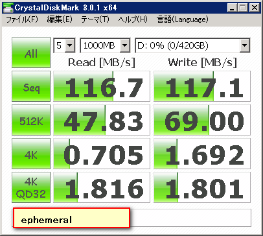Image resolution: width=263 pixels, height=236 pixels.
Task: Click the CrystalDiskMark title bar app icon
Action: [x=8, y=8]
